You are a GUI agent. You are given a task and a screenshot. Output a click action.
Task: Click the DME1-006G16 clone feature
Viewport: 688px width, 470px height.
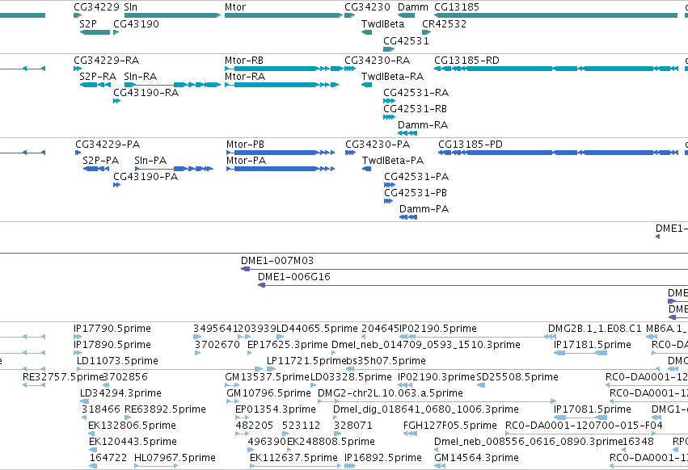pos(473,285)
